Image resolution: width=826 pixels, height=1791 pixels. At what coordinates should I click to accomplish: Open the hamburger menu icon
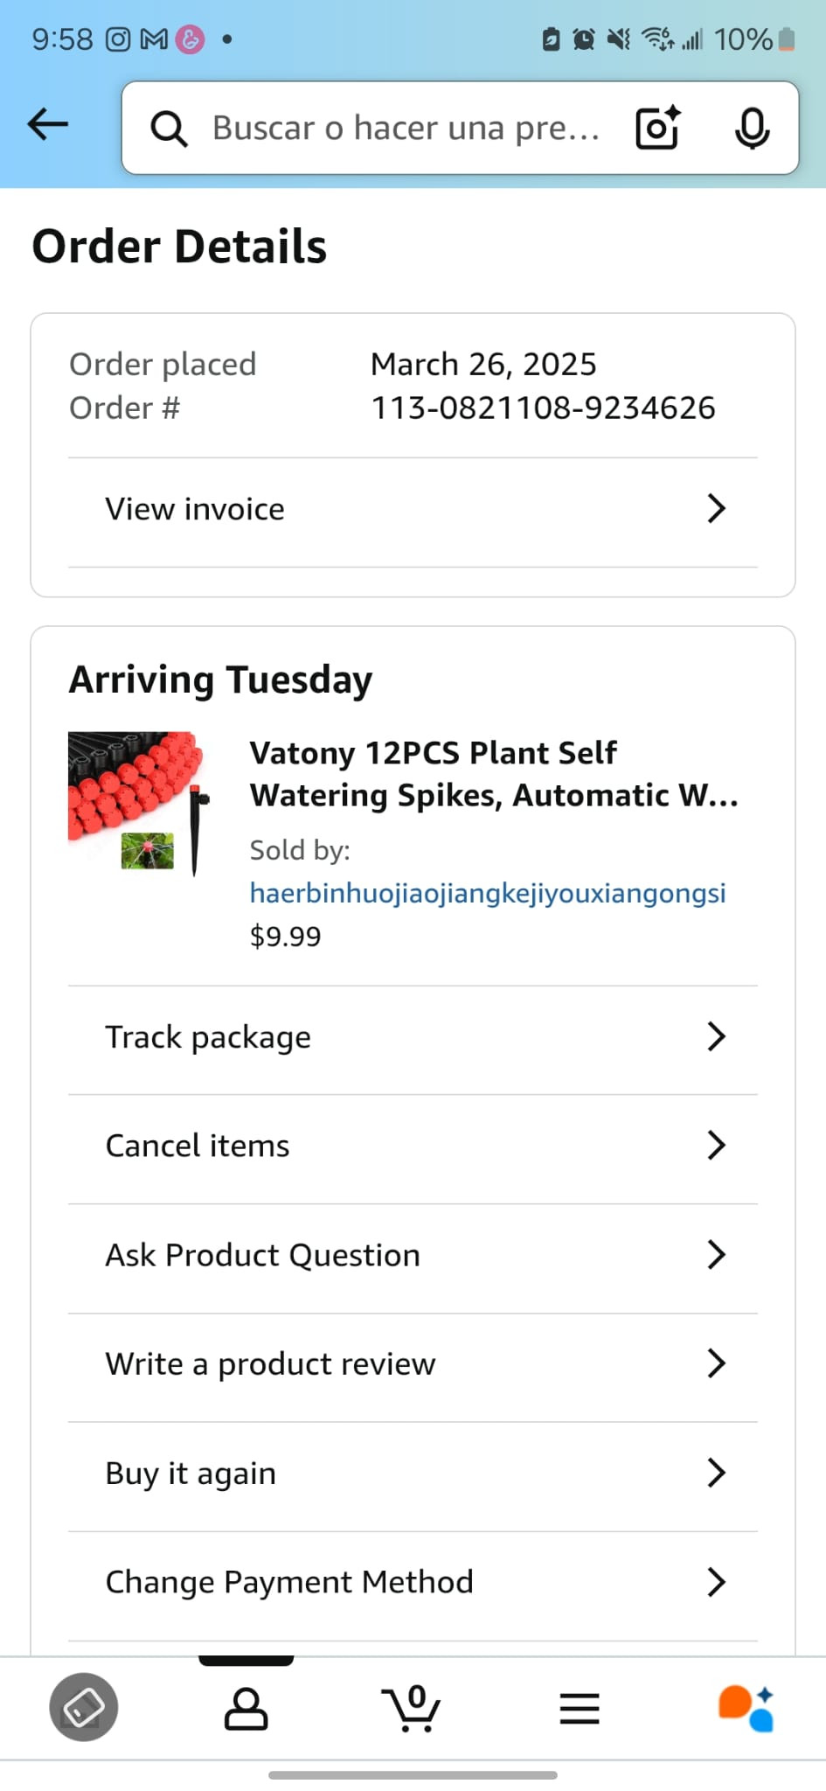pos(579,1708)
